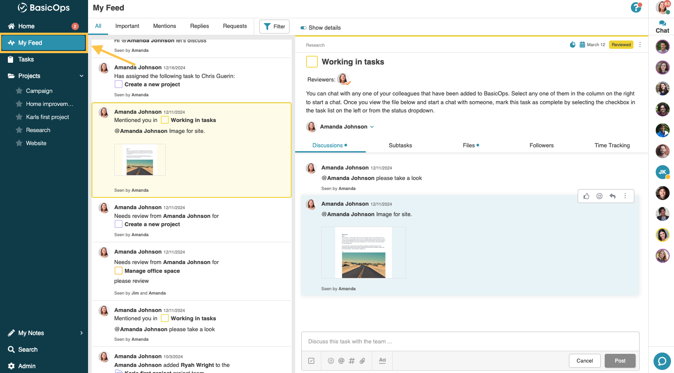The height and width of the screenshot is (373, 674).
Task: Open the Amanda Johnson assignee dropdown
Action: tap(371, 127)
